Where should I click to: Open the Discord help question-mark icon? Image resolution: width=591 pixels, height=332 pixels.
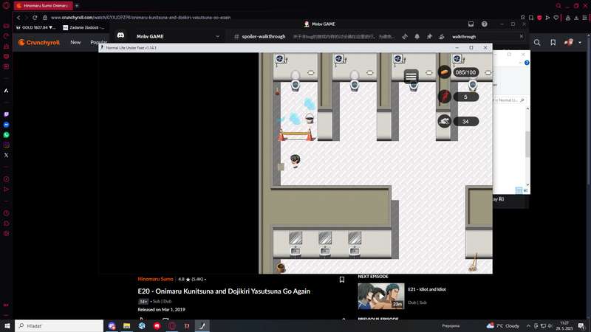[485, 24]
